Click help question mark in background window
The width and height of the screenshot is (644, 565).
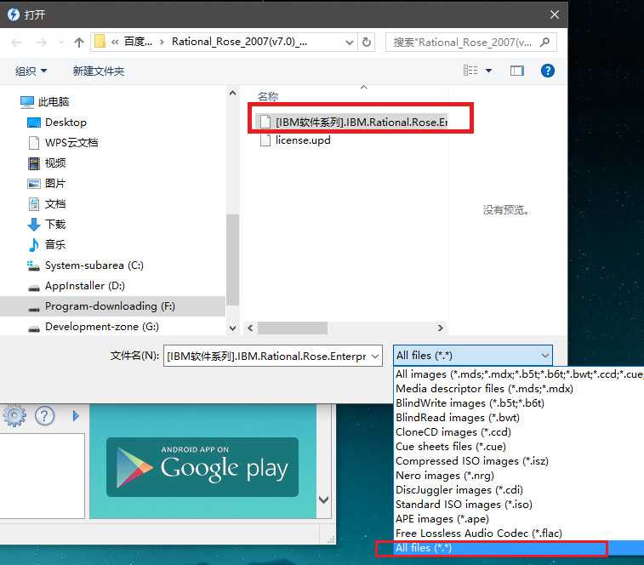click(44, 415)
